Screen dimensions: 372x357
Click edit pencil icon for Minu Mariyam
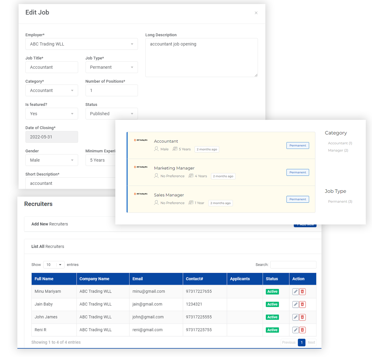(295, 292)
